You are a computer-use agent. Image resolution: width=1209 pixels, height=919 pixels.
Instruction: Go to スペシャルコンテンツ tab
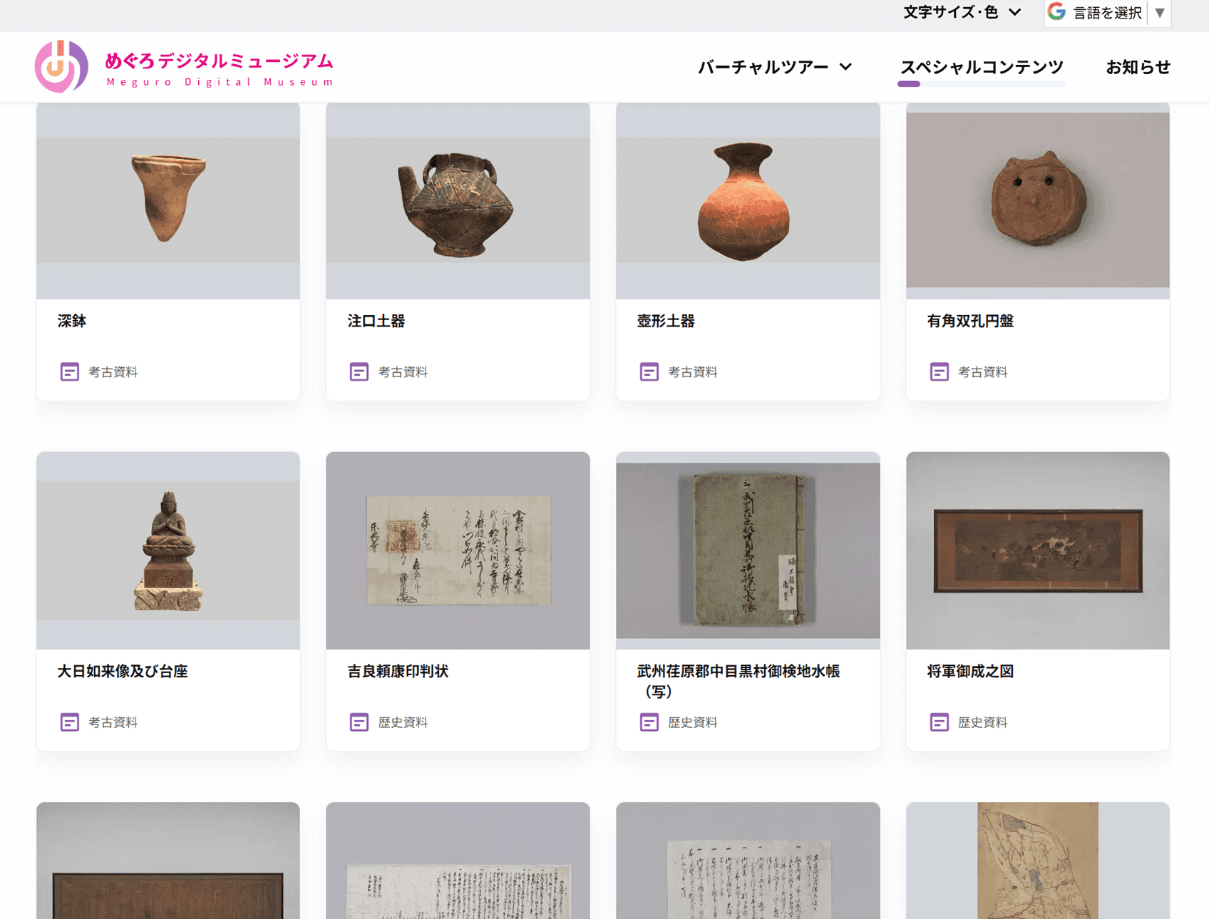982,67
